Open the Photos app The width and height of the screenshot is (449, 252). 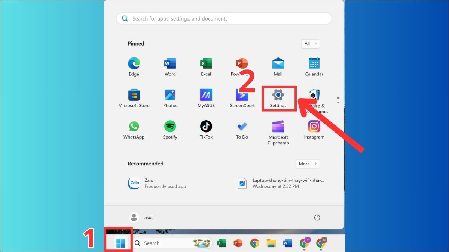pyautogui.click(x=170, y=99)
